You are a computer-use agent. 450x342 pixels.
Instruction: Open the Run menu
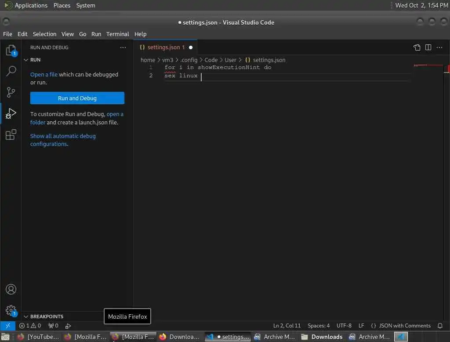pos(96,34)
